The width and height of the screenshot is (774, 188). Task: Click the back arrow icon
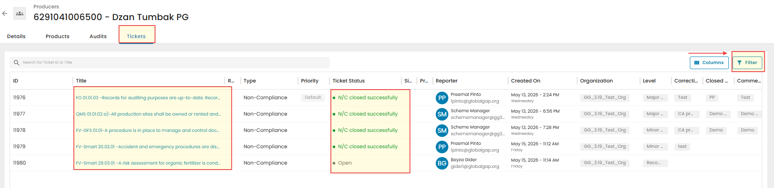pyautogui.click(x=5, y=13)
